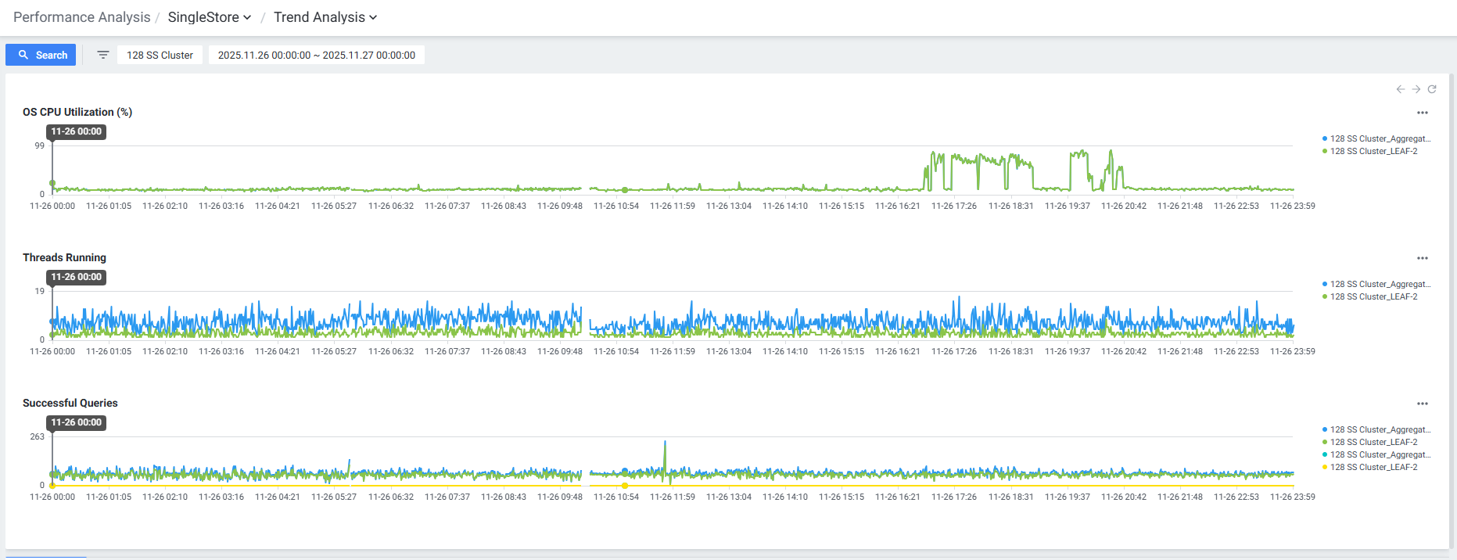The image size is (1457, 560).
Task: Hide Aggregator series in Threads Running legend
Action: click(x=1379, y=285)
